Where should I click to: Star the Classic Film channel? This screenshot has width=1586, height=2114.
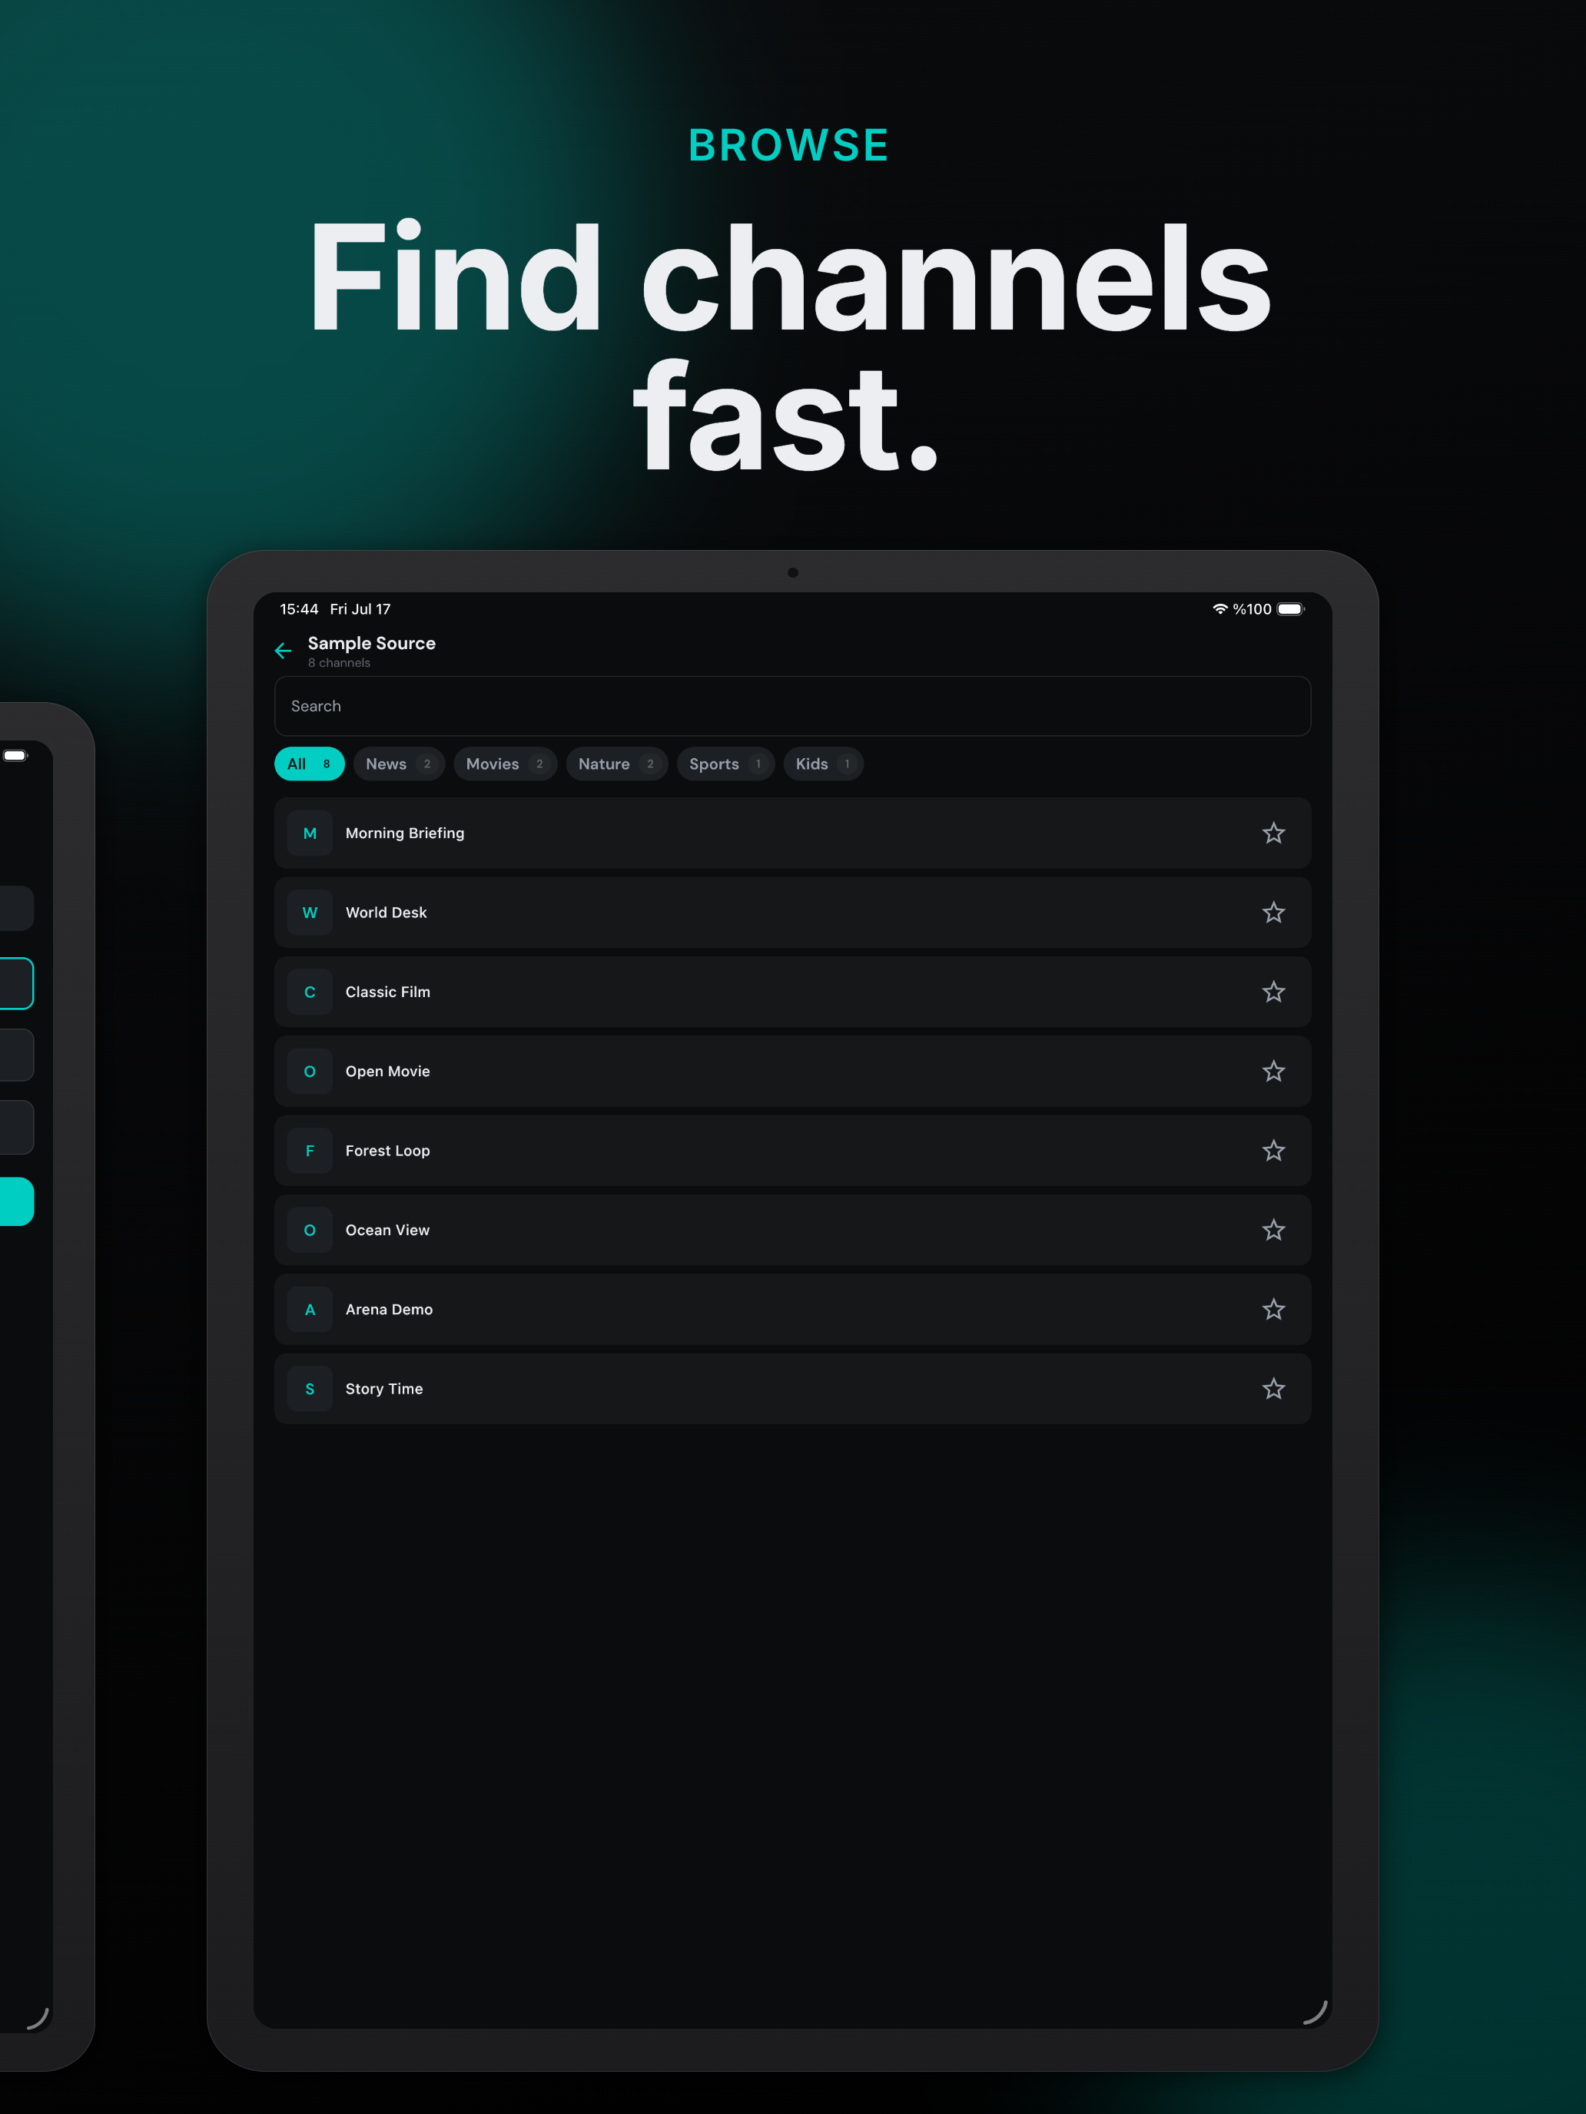tap(1273, 992)
